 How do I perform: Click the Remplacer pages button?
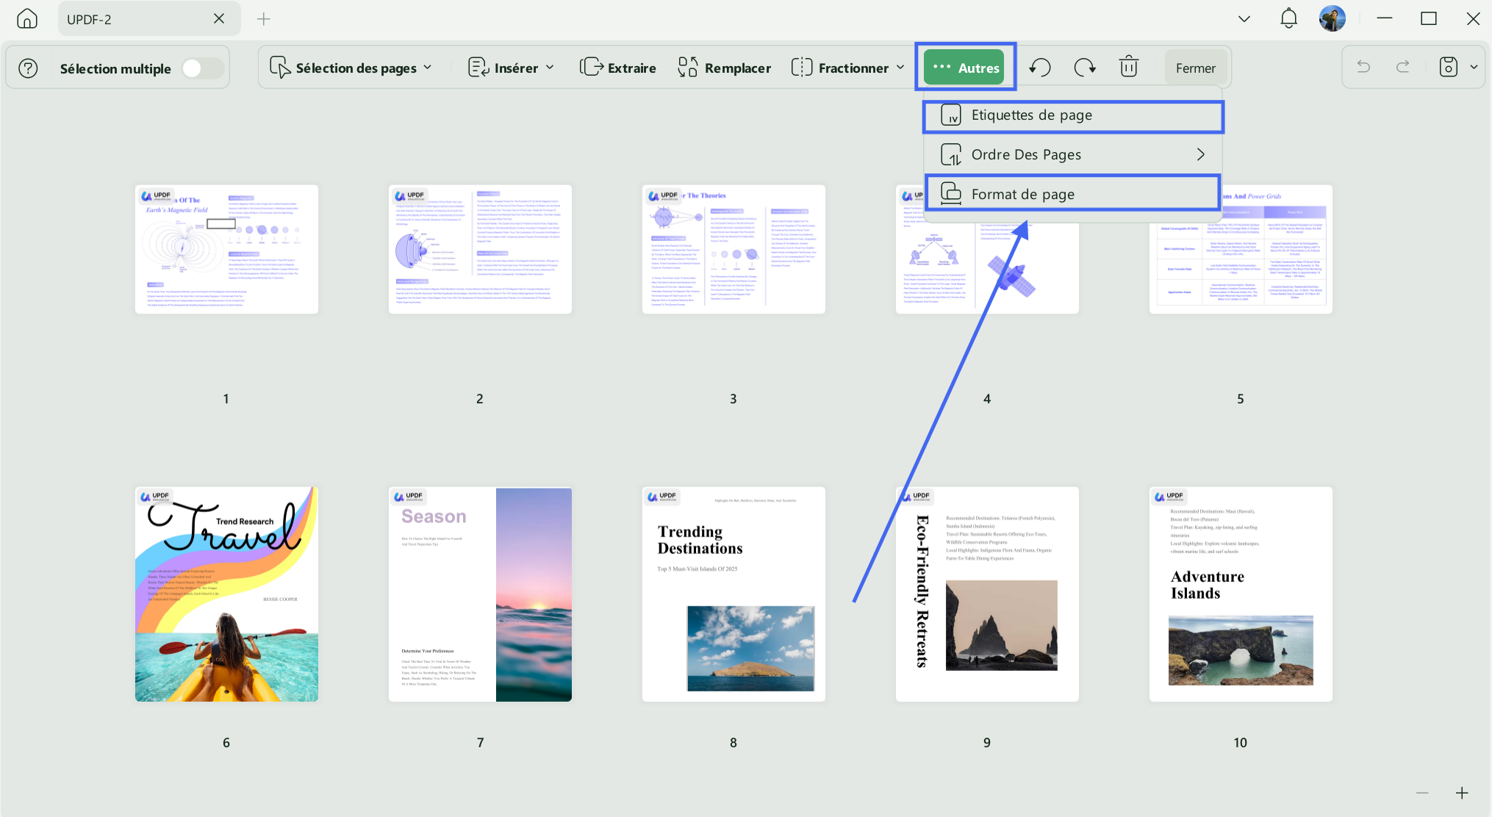pyautogui.click(x=725, y=68)
